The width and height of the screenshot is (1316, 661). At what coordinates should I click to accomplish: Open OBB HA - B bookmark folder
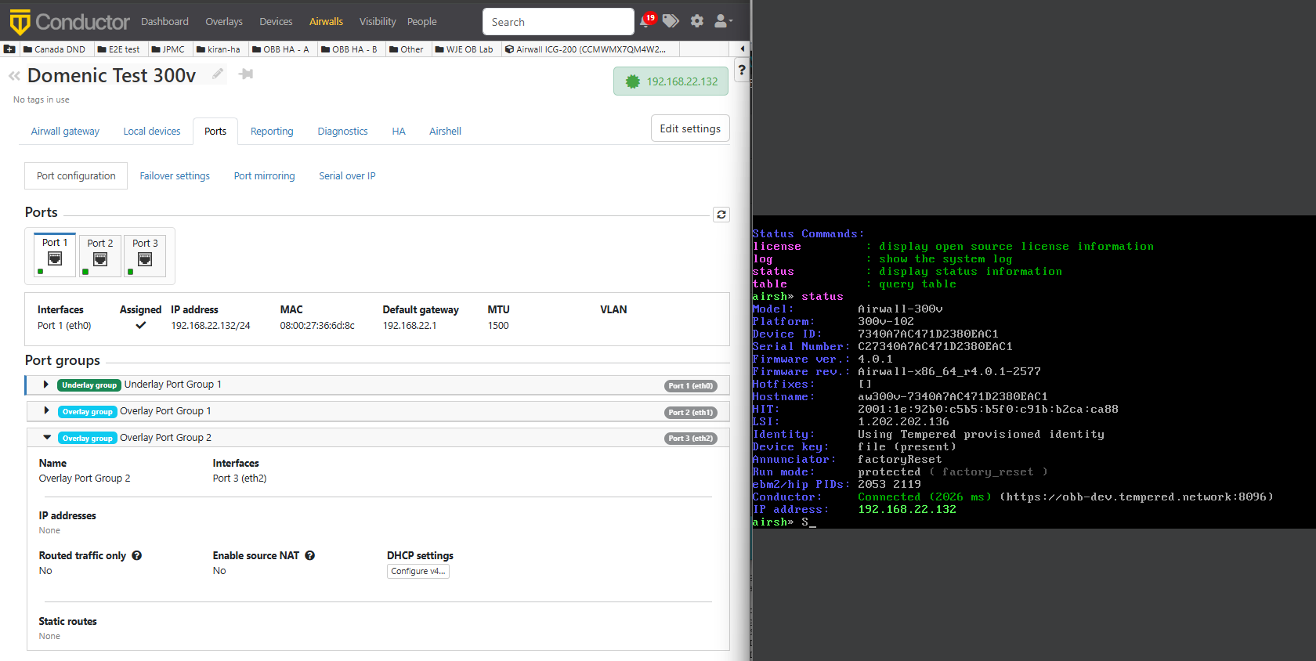(349, 49)
